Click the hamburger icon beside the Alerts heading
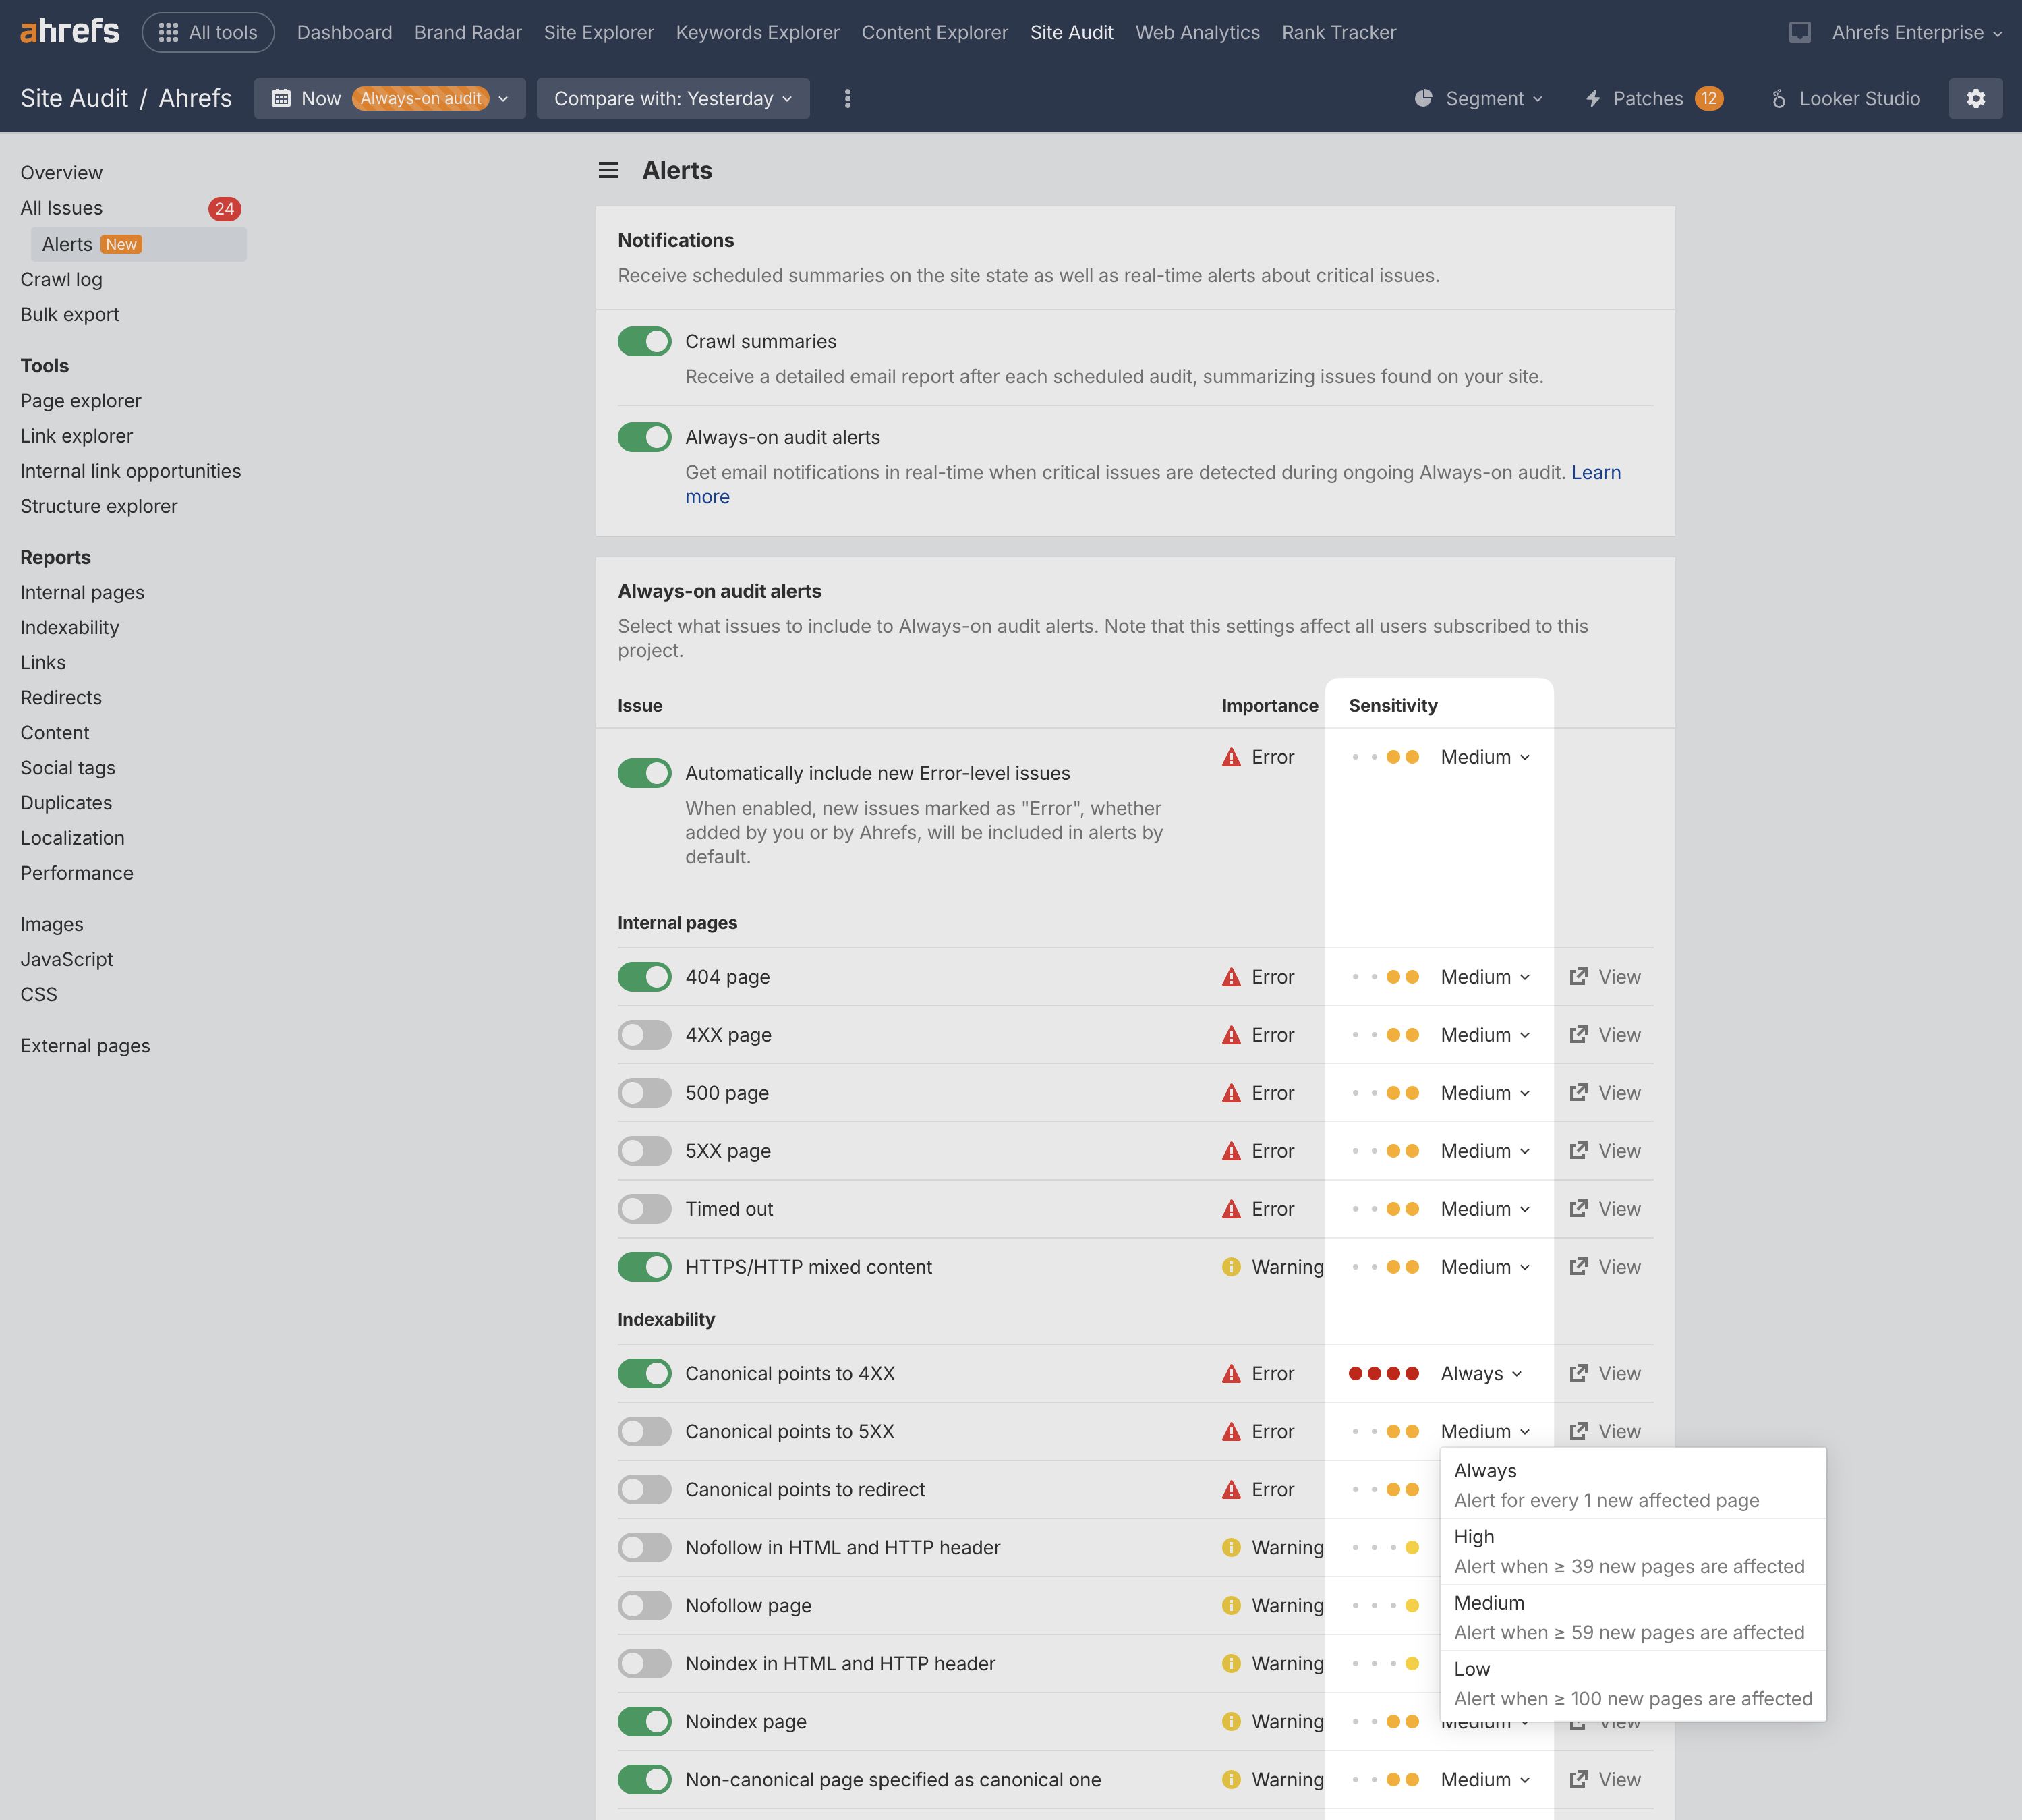 (607, 170)
